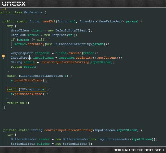Click the 'builder' variable name
This screenshot has height=153, width=166.
[43, 144]
